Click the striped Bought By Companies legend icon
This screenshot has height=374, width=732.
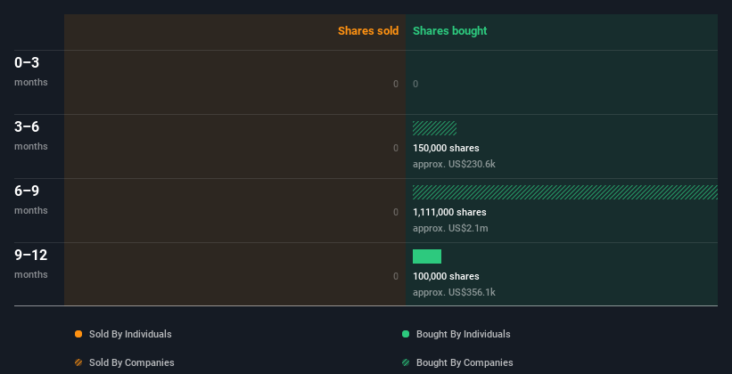pyautogui.click(x=406, y=362)
